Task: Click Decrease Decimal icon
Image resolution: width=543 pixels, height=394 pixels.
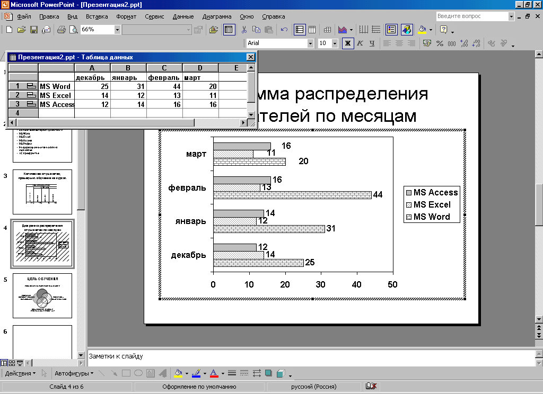Action: point(476,43)
